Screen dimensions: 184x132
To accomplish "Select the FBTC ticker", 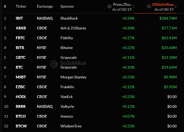I will [x=21, y=38].
